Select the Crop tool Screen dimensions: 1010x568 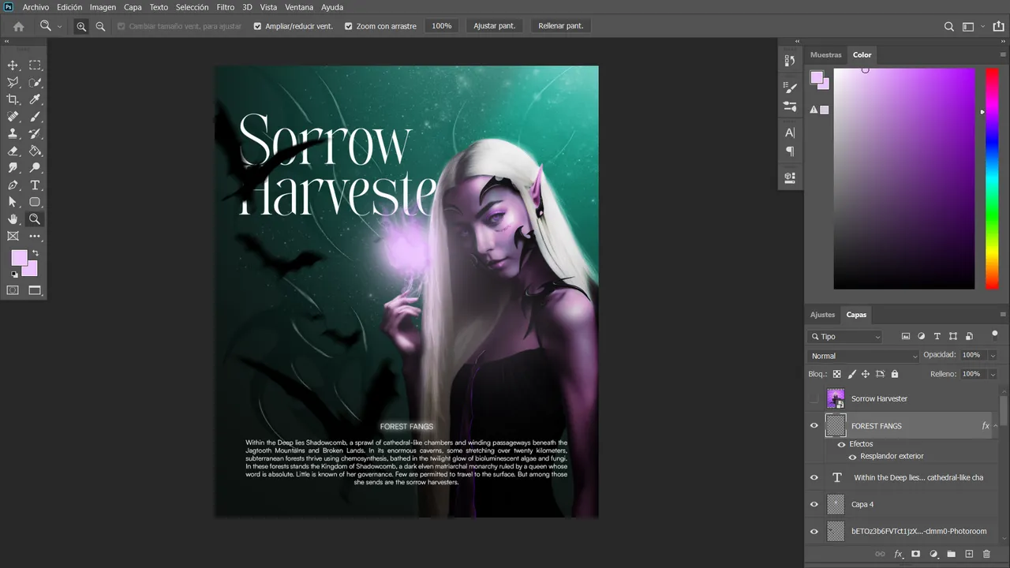[13, 99]
